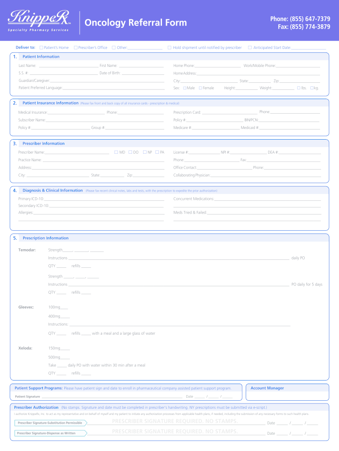Click the Prescriber Name field
Image resolution: width=339 pixels, height=451 pixels.
coord(77,153)
